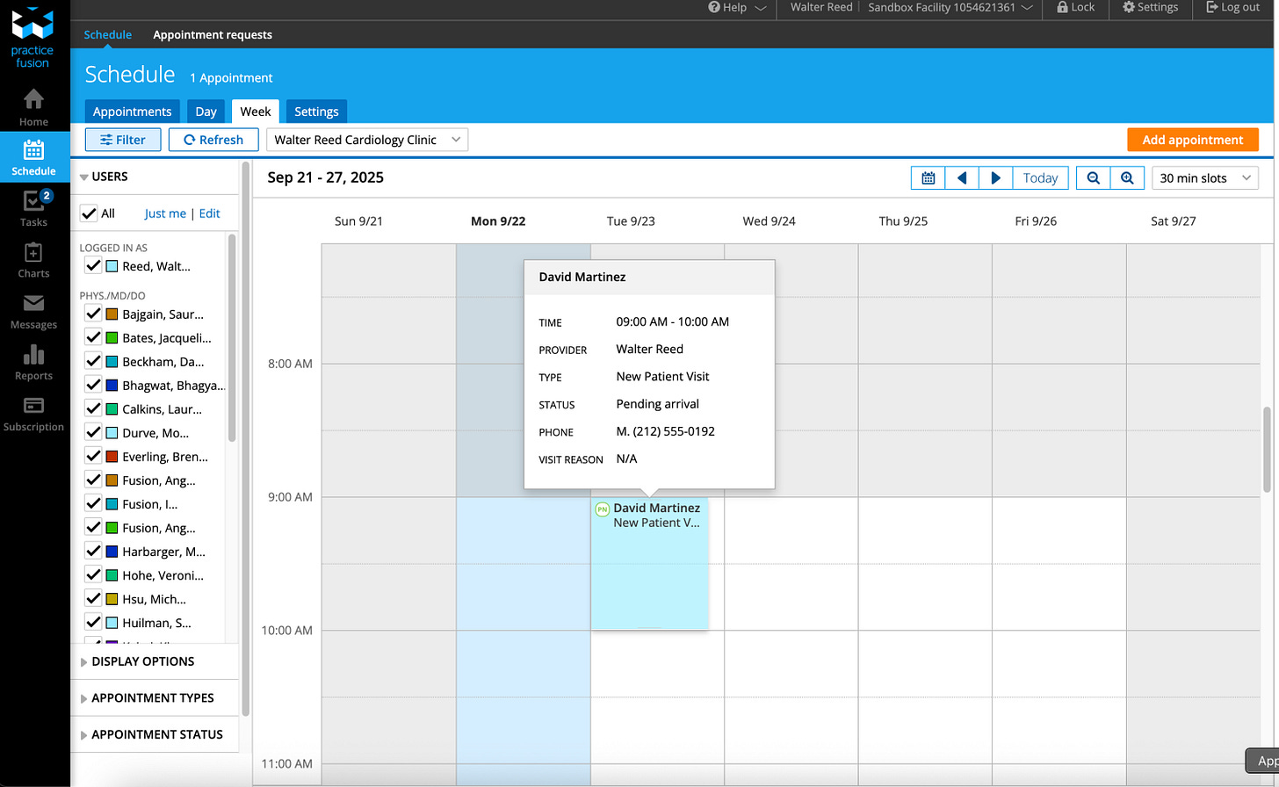
Task: Go to Home in sidebar
Action: click(33, 108)
